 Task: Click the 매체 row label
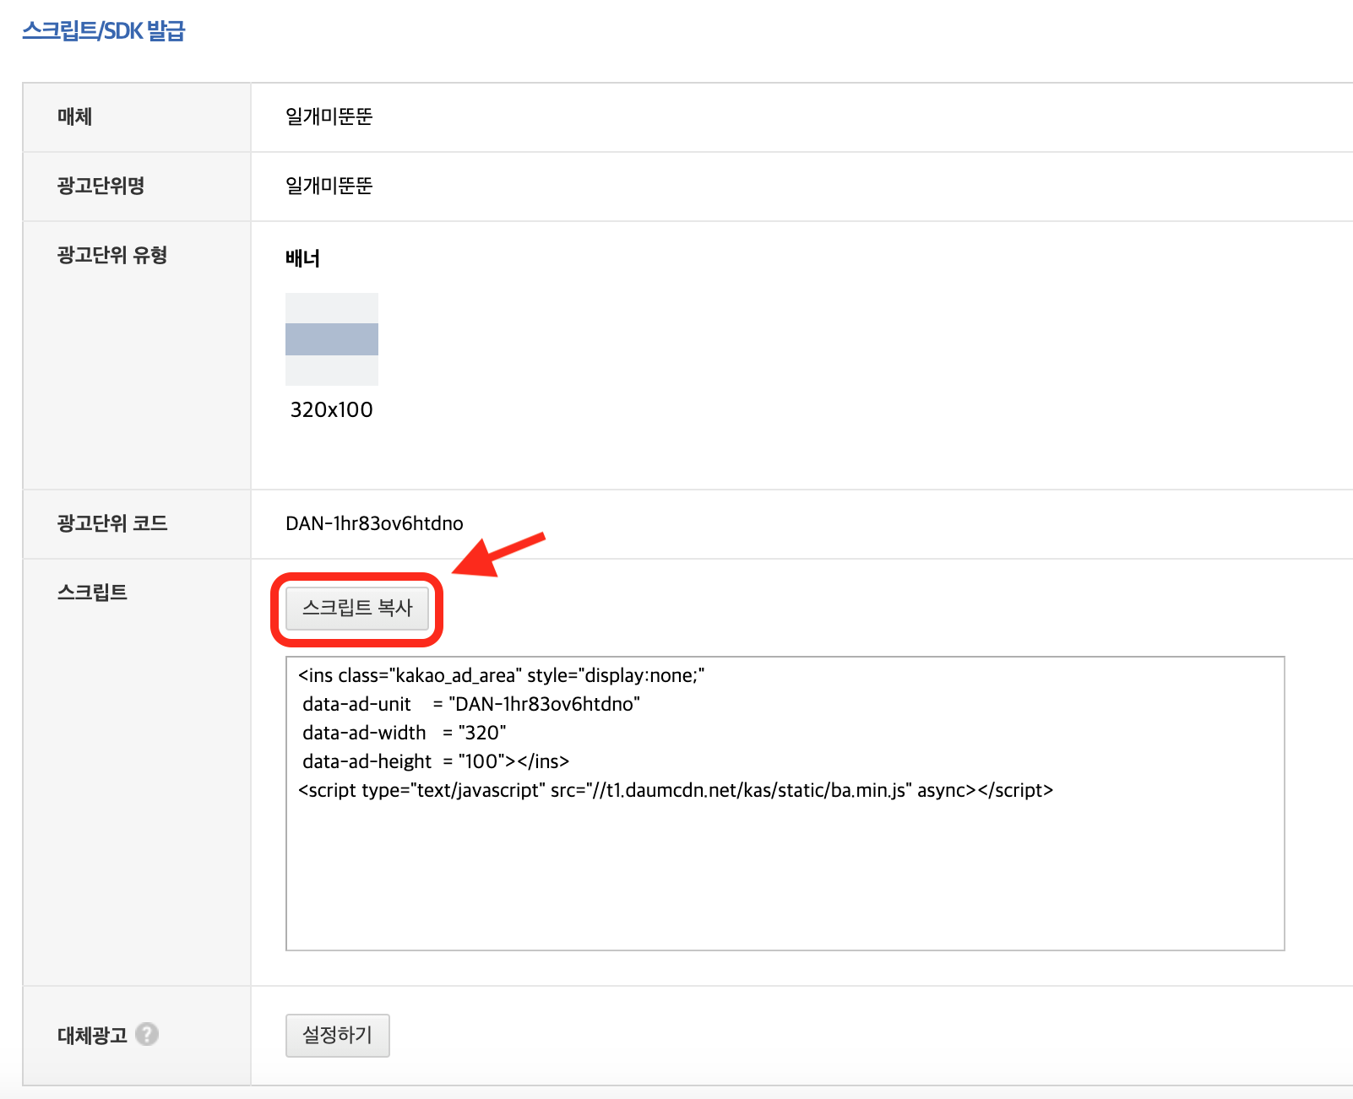74,116
